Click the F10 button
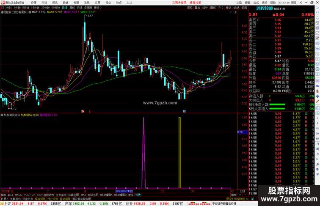The width and height of the screenshot is (320, 206). point(221,8)
